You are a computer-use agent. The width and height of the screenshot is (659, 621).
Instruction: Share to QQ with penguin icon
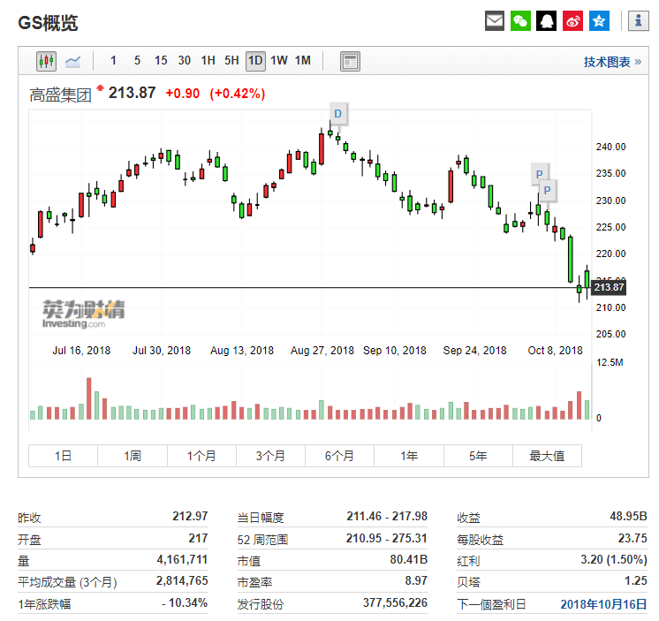pyautogui.click(x=548, y=21)
